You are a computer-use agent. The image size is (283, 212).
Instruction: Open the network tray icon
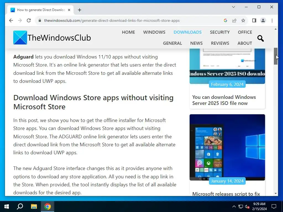[241, 206]
